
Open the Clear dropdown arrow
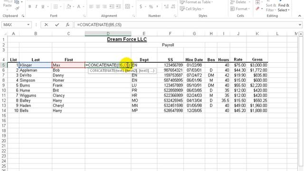(262, 9)
